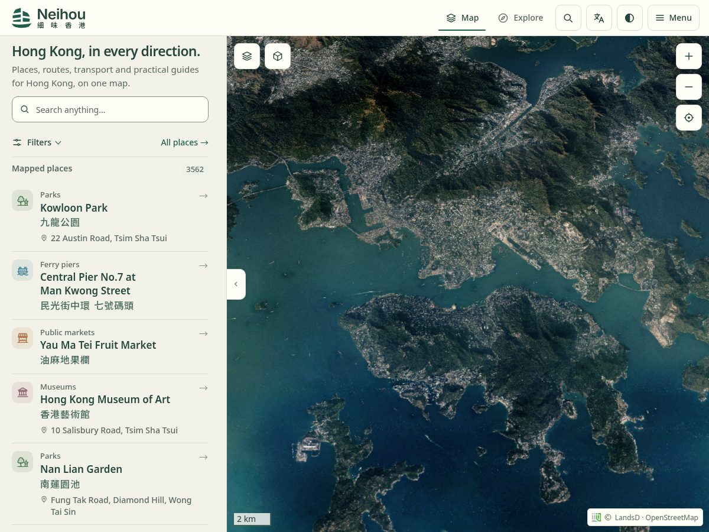Open the language translate button

(x=599, y=18)
